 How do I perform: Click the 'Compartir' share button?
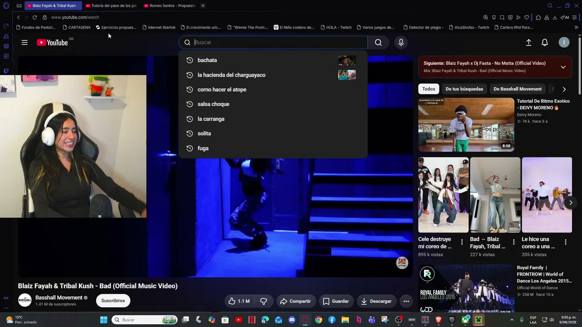[296, 301]
